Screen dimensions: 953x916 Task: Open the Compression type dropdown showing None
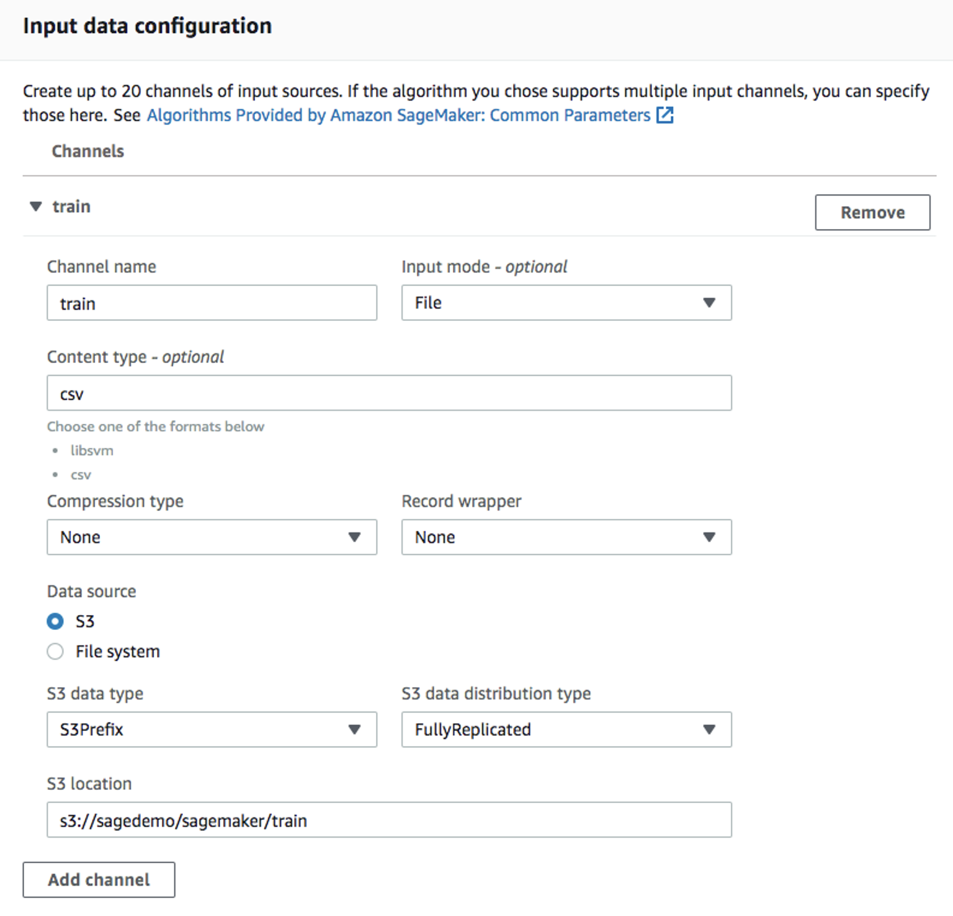pyautogui.click(x=212, y=537)
